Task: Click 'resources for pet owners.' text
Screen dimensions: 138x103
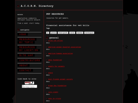Action: coord(57,18)
